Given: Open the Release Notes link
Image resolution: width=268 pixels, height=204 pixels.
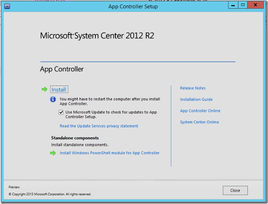Looking at the screenshot, I should pos(193,88).
